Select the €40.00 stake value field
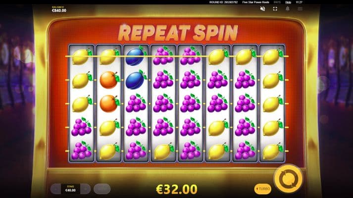 click(x=70, y=189)
